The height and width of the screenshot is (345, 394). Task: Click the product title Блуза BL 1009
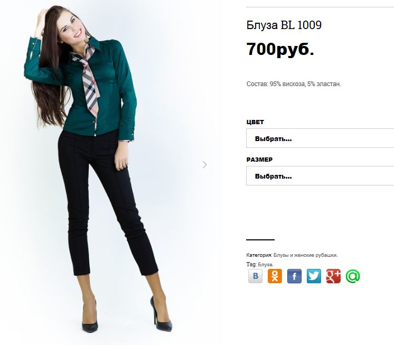pyautogui.click(x=284, y=25)
